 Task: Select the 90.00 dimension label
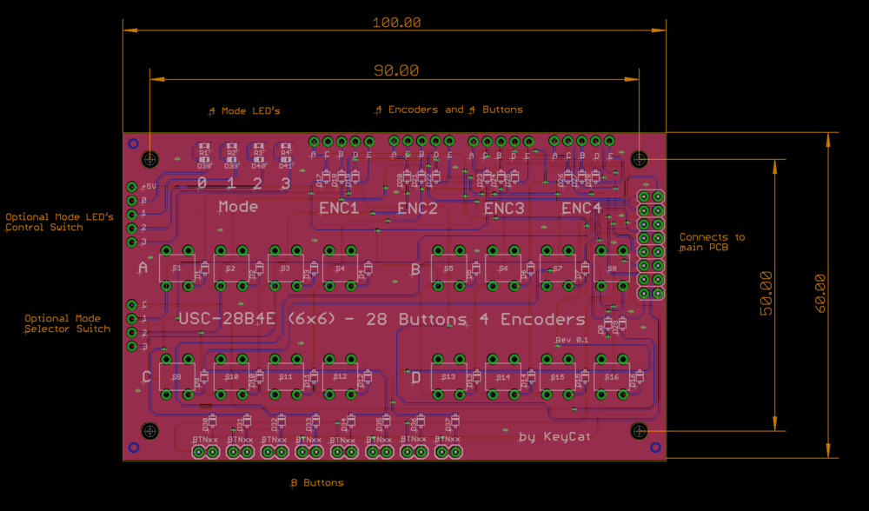[x=396, y=70]
